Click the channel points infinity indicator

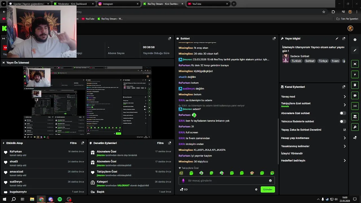(184, 189)
